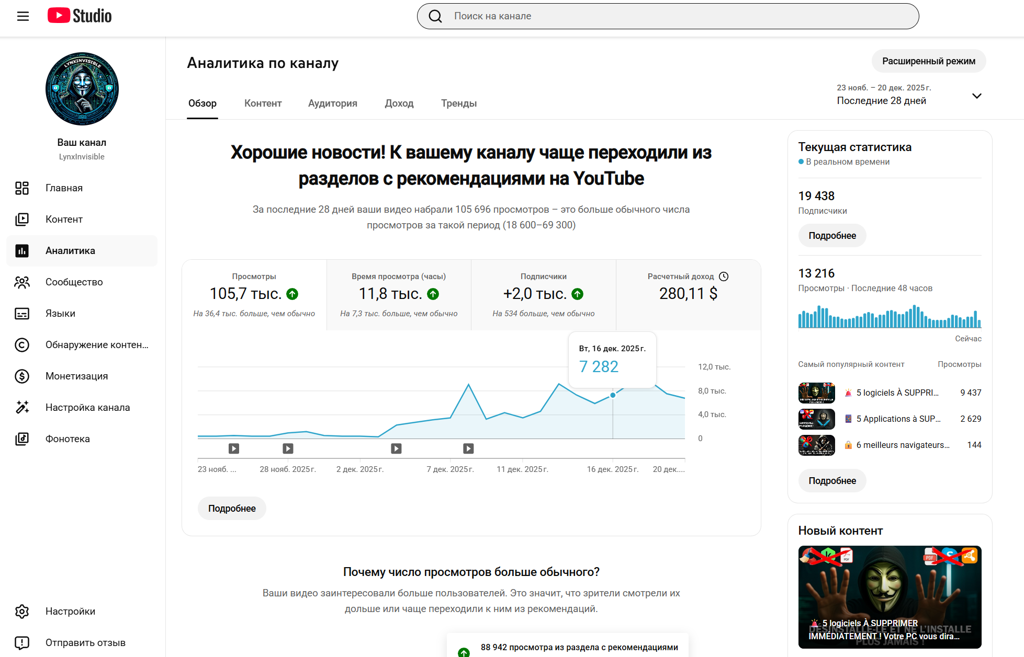Click Подробнее button below the views chart
The height and width of the screenshot is (657, 1024).
[x=232, y=509]
